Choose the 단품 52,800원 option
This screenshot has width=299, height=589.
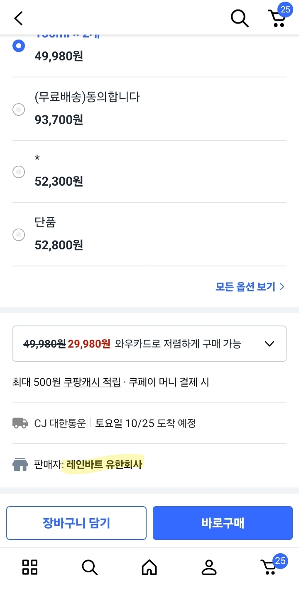coord(18,235)
